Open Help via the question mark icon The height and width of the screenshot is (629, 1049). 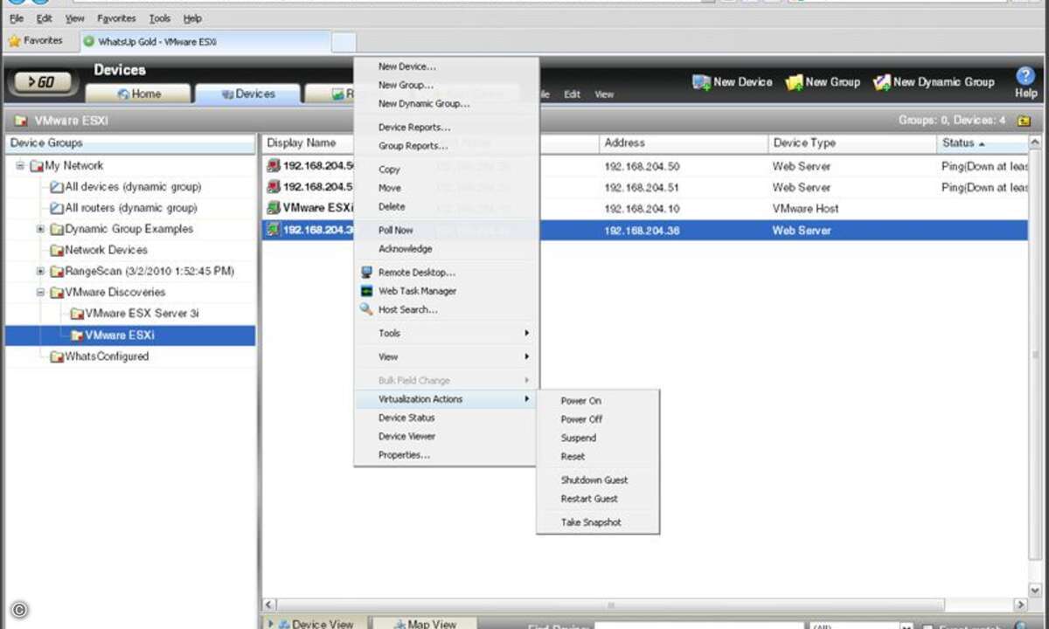[1025, 76]
